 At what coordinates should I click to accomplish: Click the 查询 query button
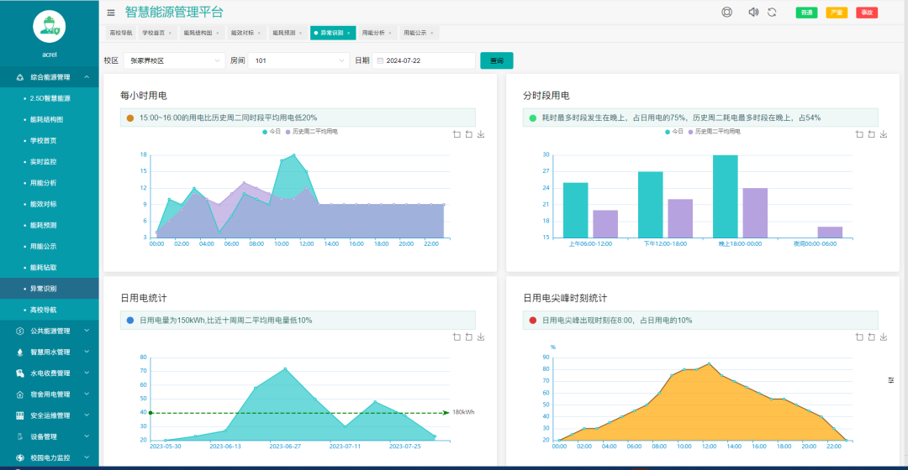click(496, 60)
